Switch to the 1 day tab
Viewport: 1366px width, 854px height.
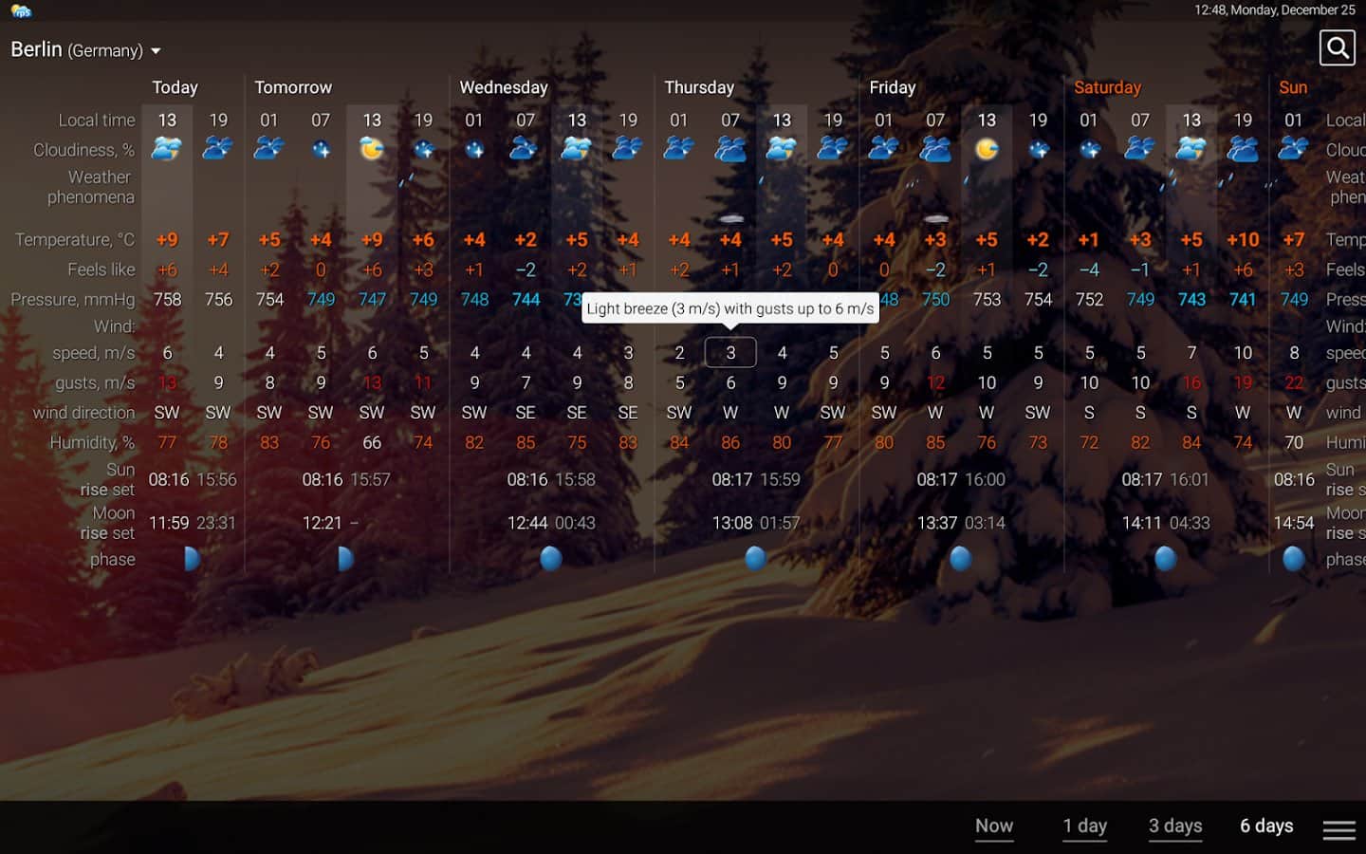pos(1084,826)
